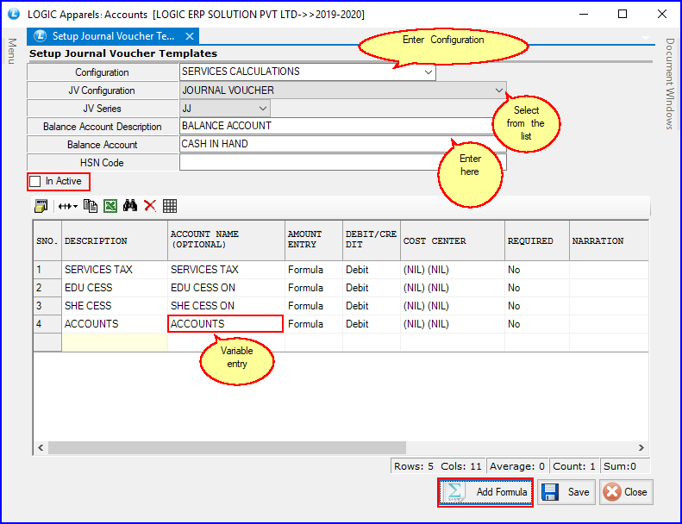Screen dimensions: 682x524
Task: Click the Close button
Action: 626,492
